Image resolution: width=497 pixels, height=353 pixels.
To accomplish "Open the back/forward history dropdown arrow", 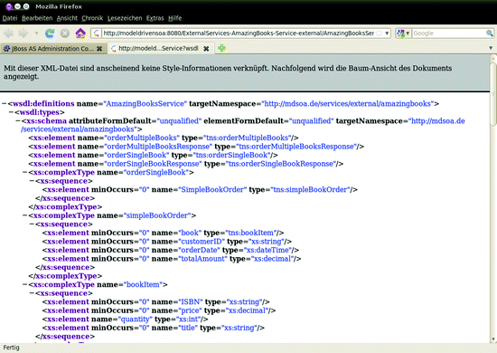I will pos(36,33).
